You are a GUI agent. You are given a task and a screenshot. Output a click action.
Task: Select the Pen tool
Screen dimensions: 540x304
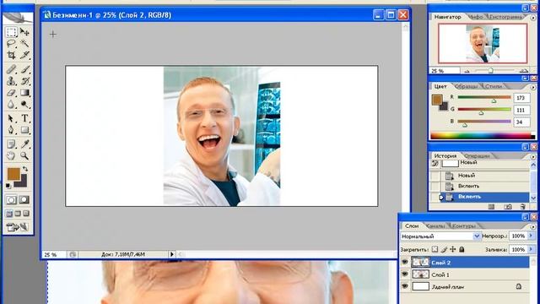[x=11, y=130]
